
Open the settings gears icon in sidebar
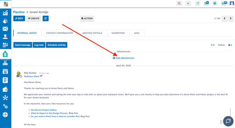(5, 106)
